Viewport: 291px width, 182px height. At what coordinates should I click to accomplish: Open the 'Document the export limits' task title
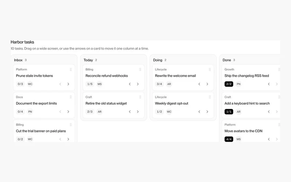pyautogui.click(x=36, y=103)
